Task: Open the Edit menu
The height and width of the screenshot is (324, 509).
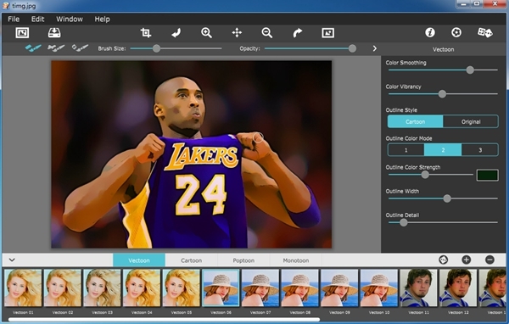Action: coord(37,20)
